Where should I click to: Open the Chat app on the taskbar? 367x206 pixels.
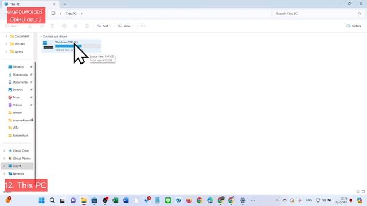point(73,200)
